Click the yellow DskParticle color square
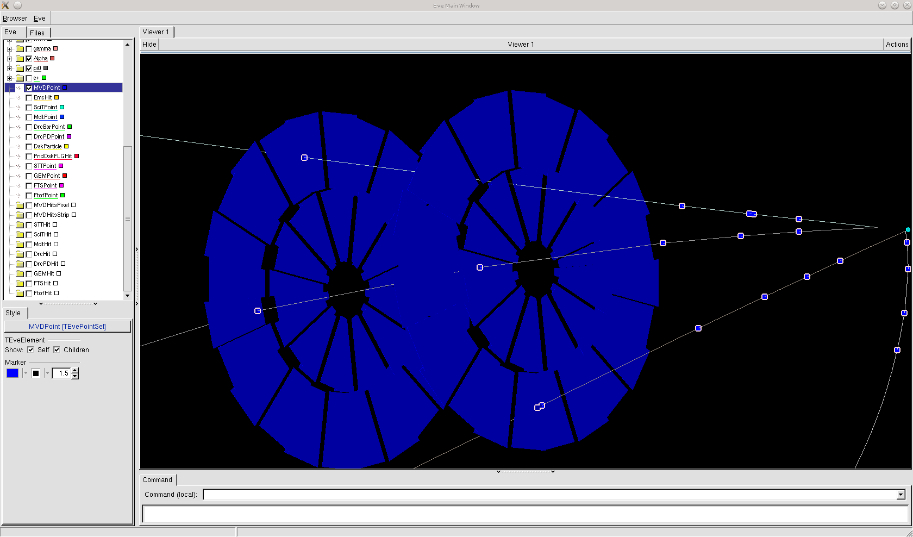The width and height of the screenshot is (913, 537). [66, 147]
